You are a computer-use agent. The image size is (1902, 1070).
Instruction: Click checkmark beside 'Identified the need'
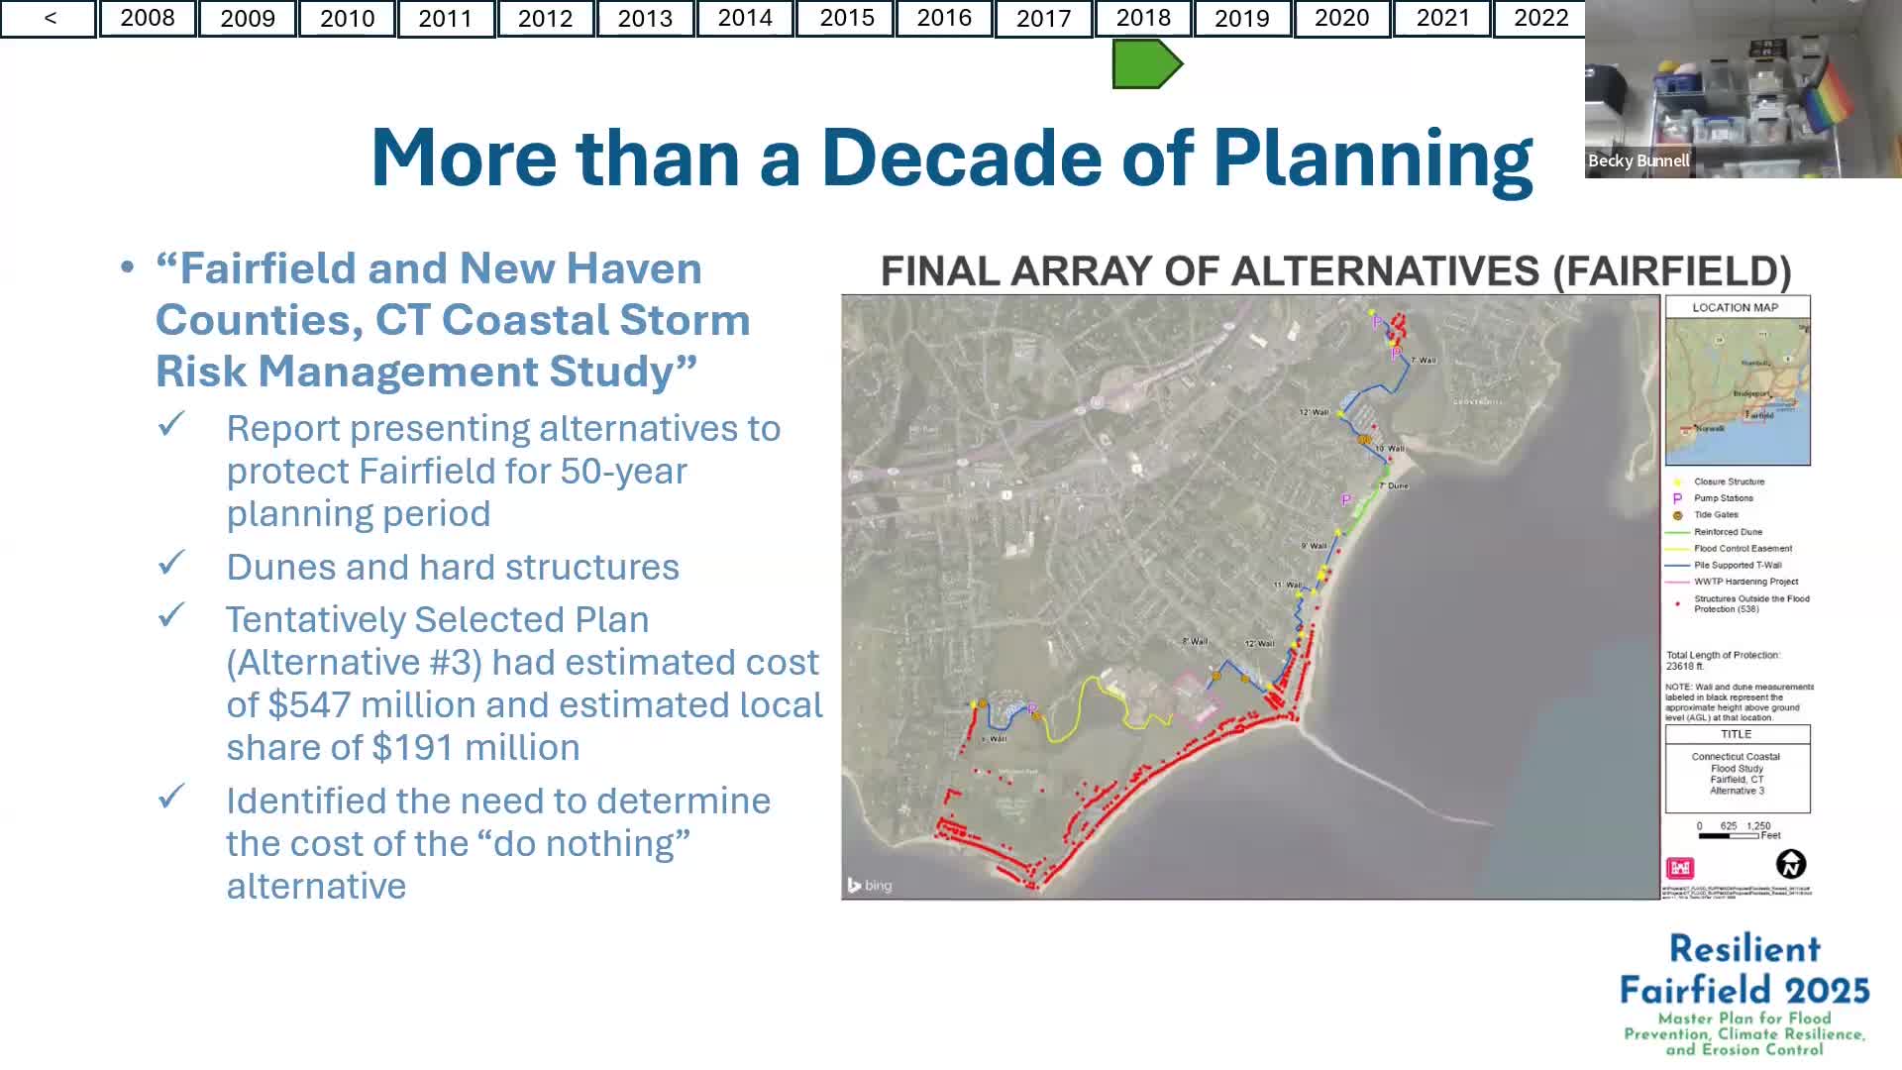[171, 797]
